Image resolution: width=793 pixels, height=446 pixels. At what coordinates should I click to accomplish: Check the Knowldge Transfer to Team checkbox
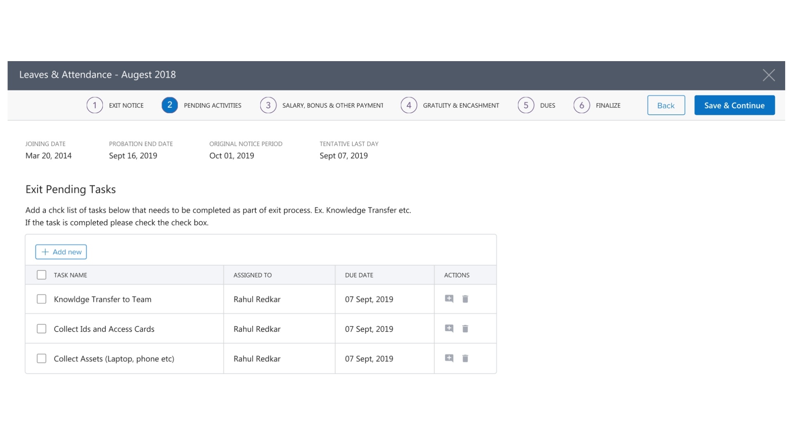(41, 299)
